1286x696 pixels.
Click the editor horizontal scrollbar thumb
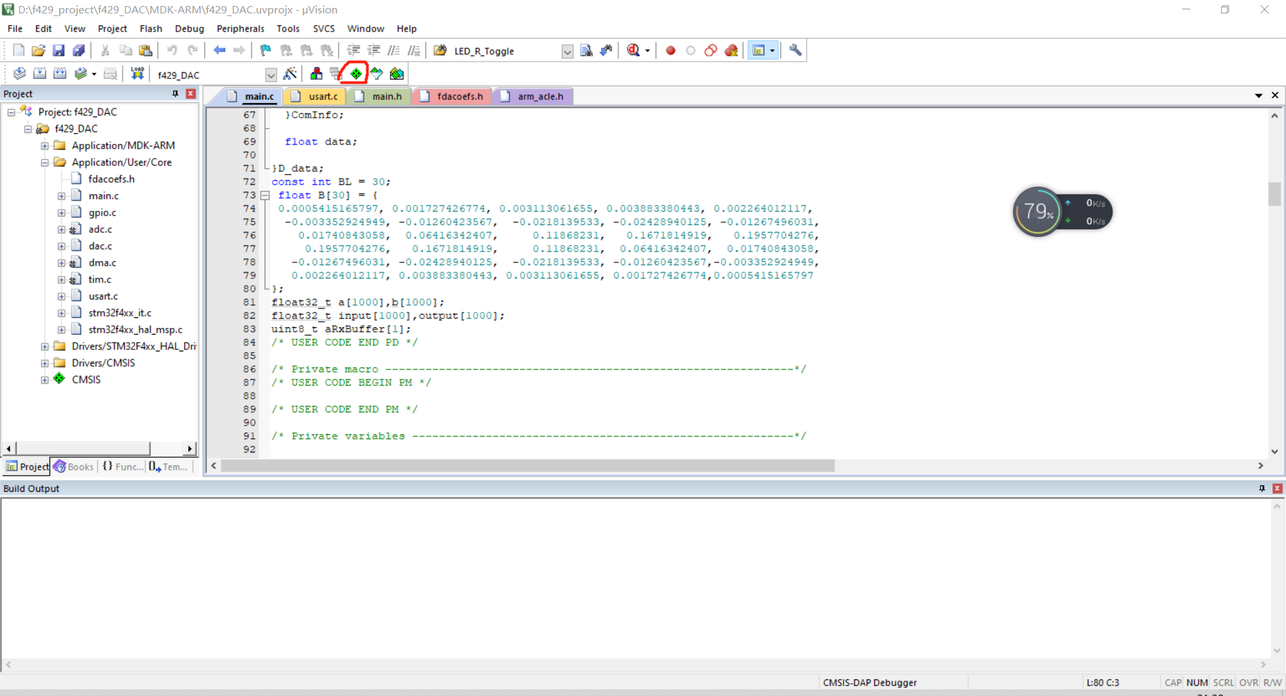pyautogui.click(x=528, y=466)
